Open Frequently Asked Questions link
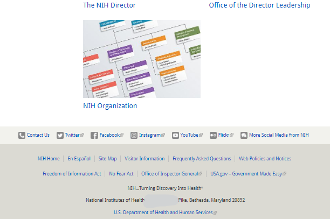 [x=202, y=159]
